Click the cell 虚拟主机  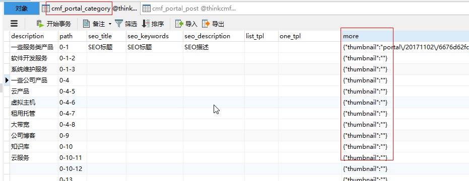pos(34,103)
